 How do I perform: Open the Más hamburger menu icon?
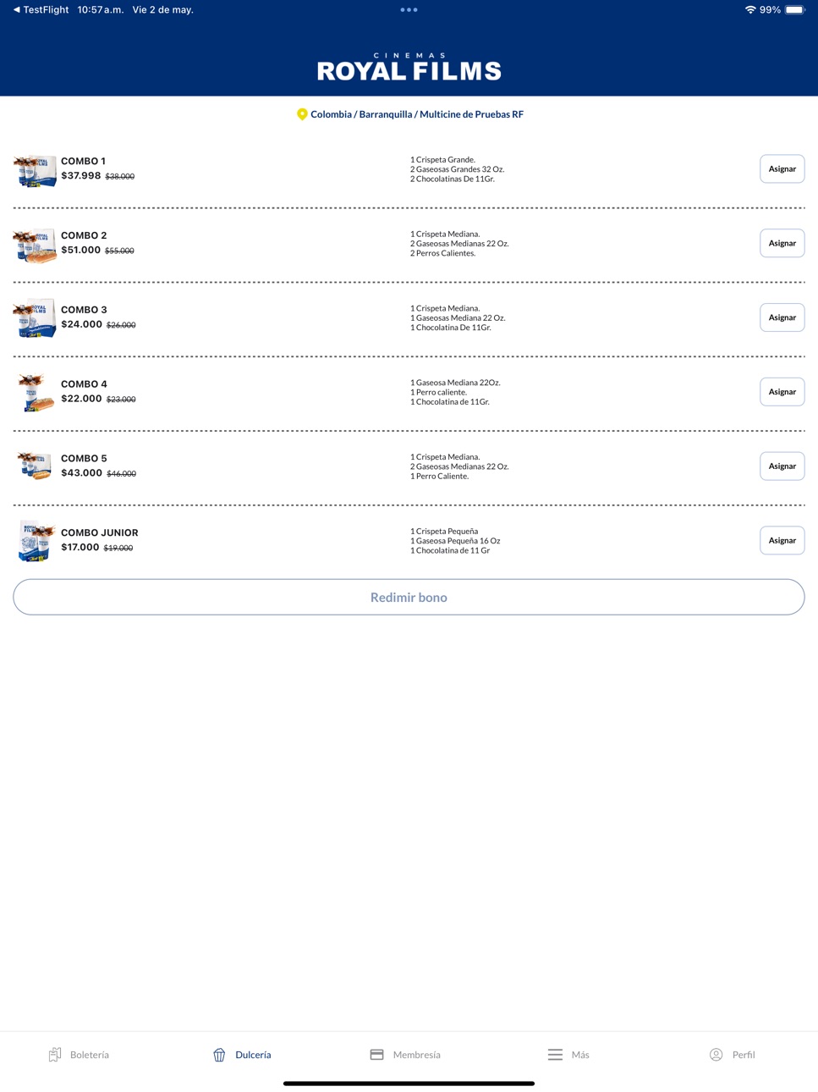pyautogui.click(x=555, y=1054)
